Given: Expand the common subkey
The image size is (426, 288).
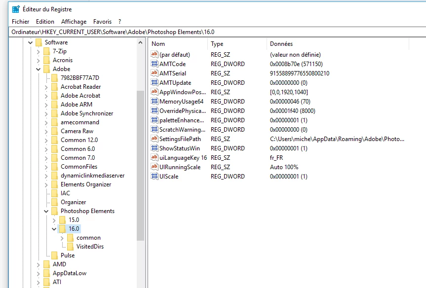Looking at the screenshot, I should tap(62, 238).
